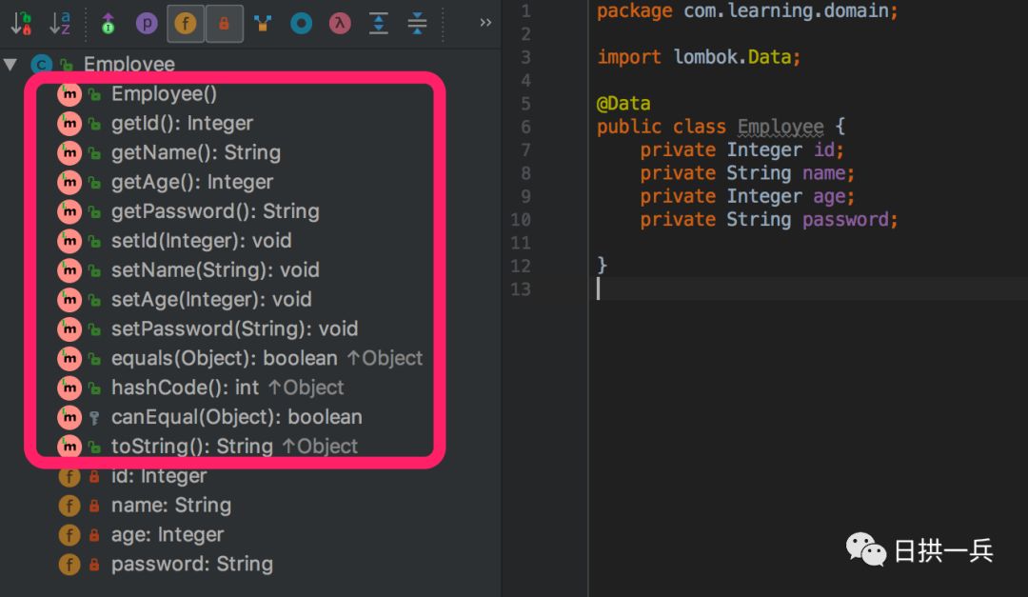Click public class keywords on line 6
Viewport: 1028px width, 597px height.
661,127
